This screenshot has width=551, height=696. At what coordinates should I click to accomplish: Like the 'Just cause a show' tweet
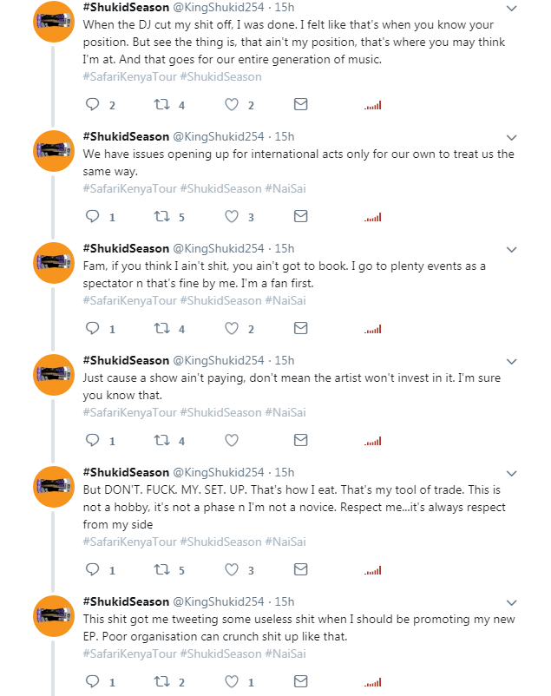232,440
